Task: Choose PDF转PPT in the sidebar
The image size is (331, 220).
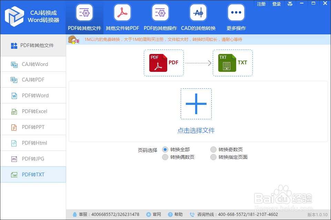Action: point(33,127)
